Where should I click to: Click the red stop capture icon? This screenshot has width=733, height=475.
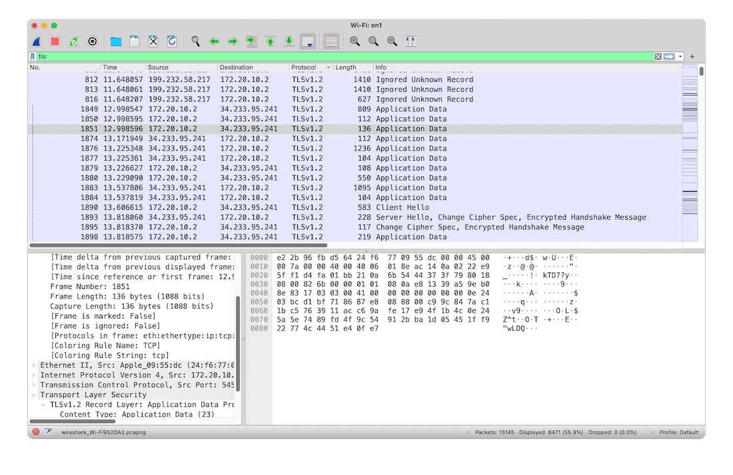(55, 41)
